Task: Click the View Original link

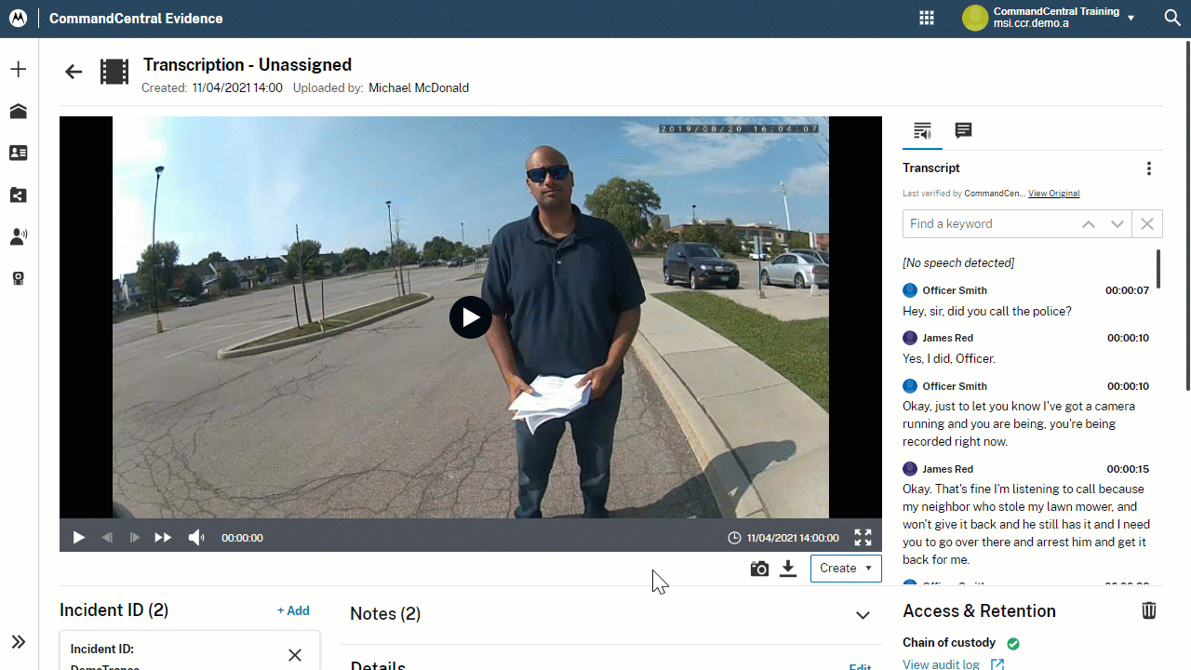Action: 1053,194
